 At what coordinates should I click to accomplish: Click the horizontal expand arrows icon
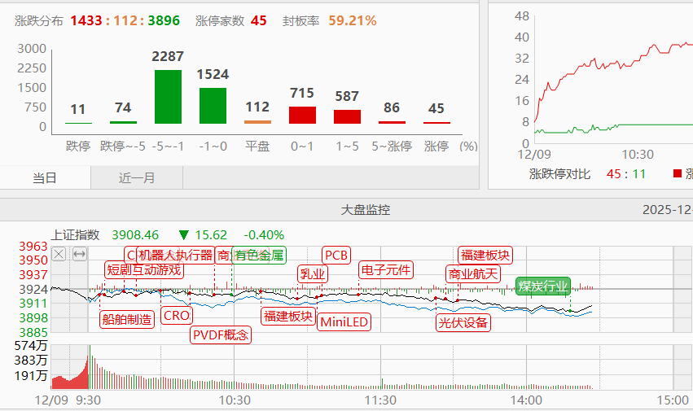coord(79,255)
